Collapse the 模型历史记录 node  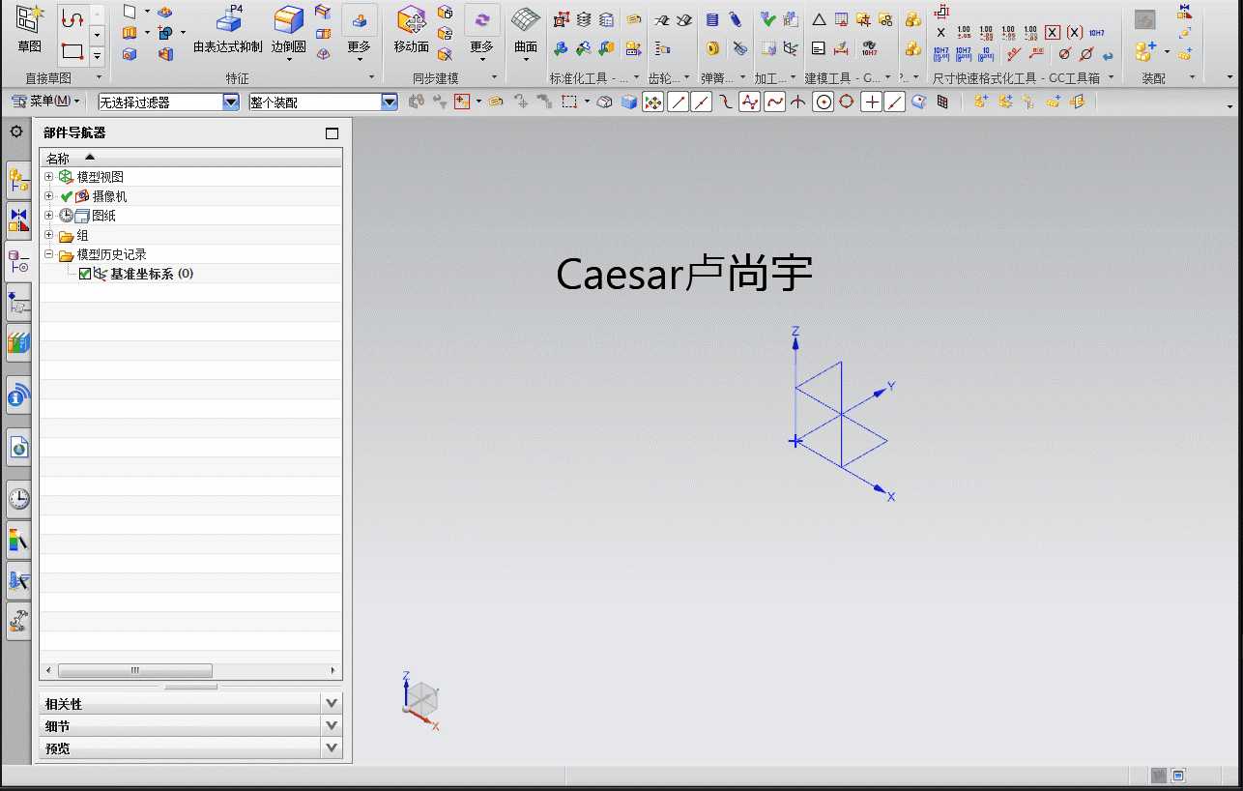[x=49, y=254]
